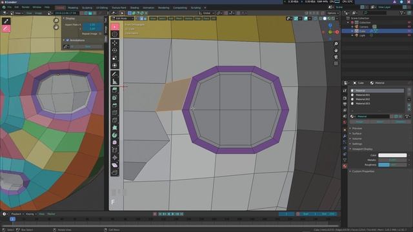This screenshot has width=413, height=232.
Task: Select the Rotate tool
Action: click(115, 50)
